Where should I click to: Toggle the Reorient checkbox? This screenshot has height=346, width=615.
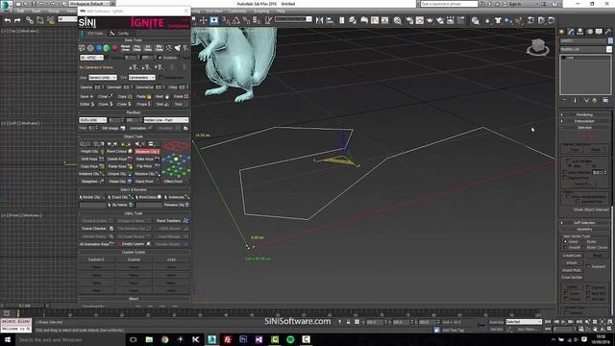click(588, 266)
